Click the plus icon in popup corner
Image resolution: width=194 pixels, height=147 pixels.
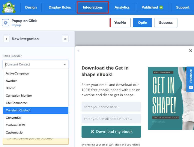[x=78, y=51]
